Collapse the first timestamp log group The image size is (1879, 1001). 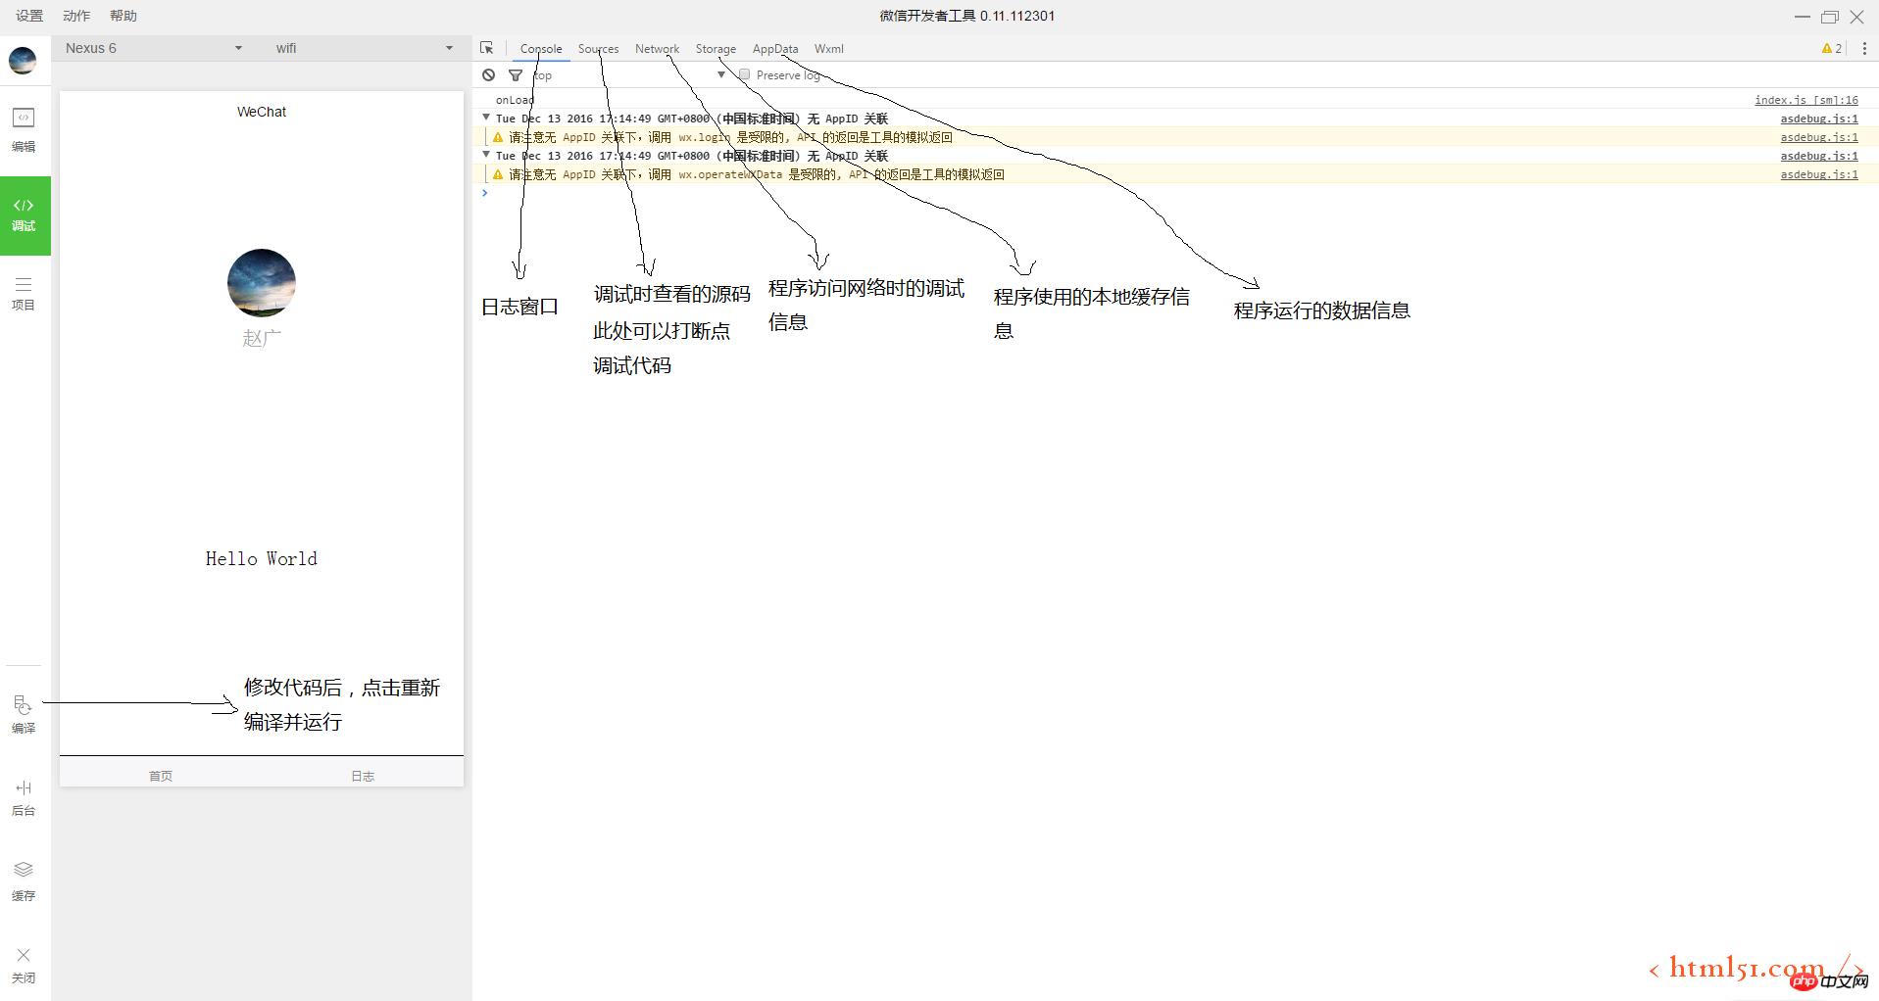pyautogui.click(x=486, y=118)
